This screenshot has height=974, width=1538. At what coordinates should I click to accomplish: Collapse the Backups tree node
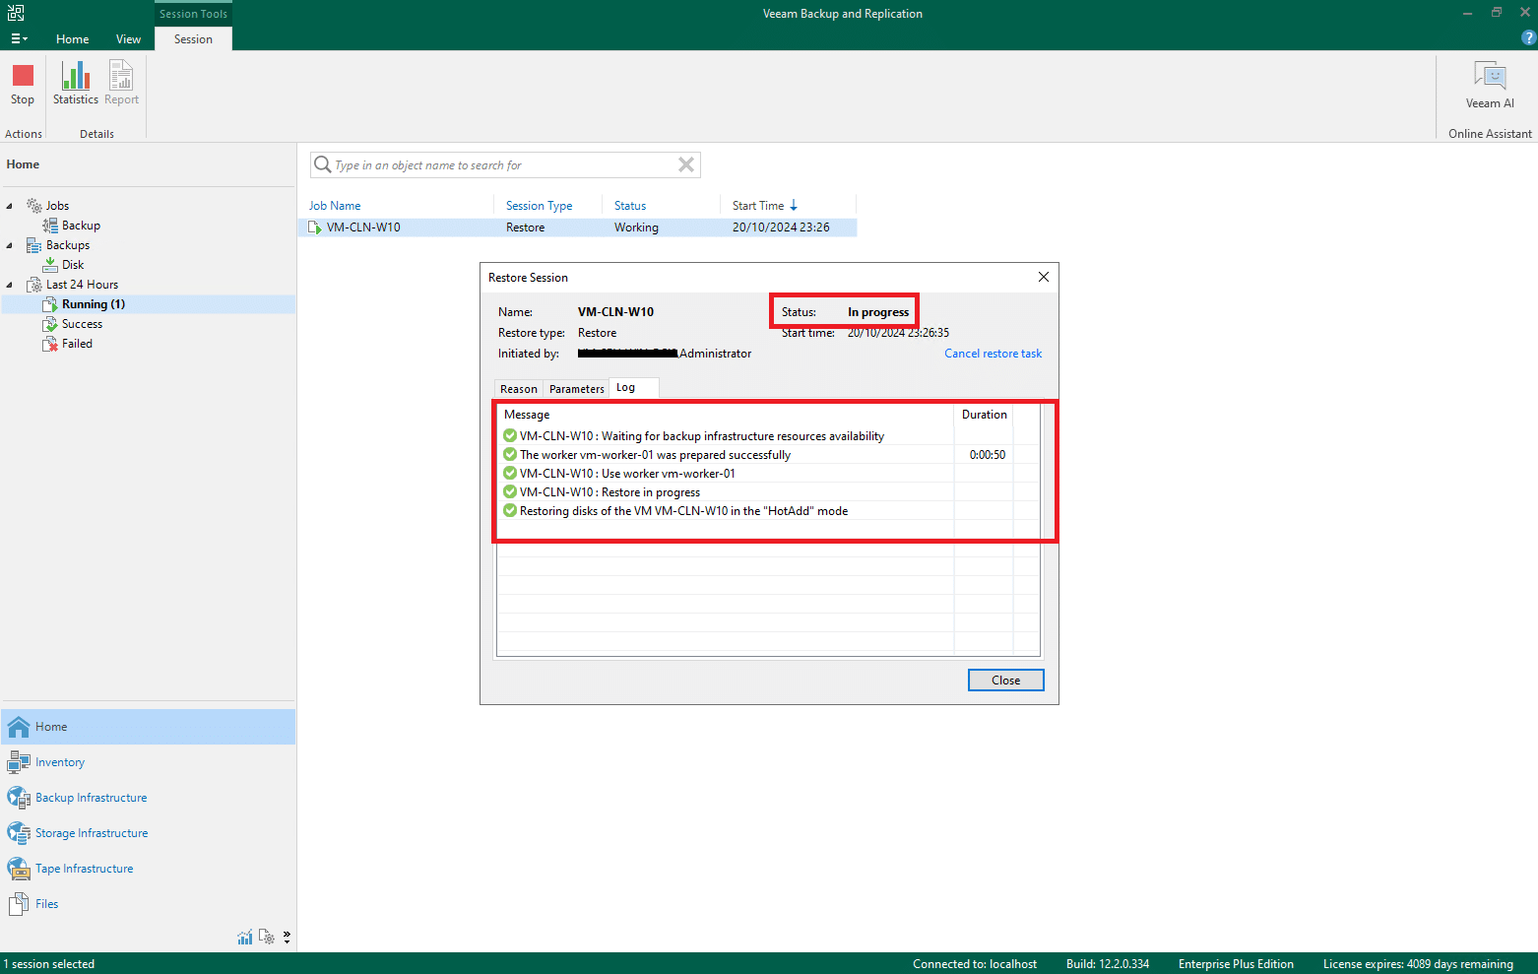[10, 245]
